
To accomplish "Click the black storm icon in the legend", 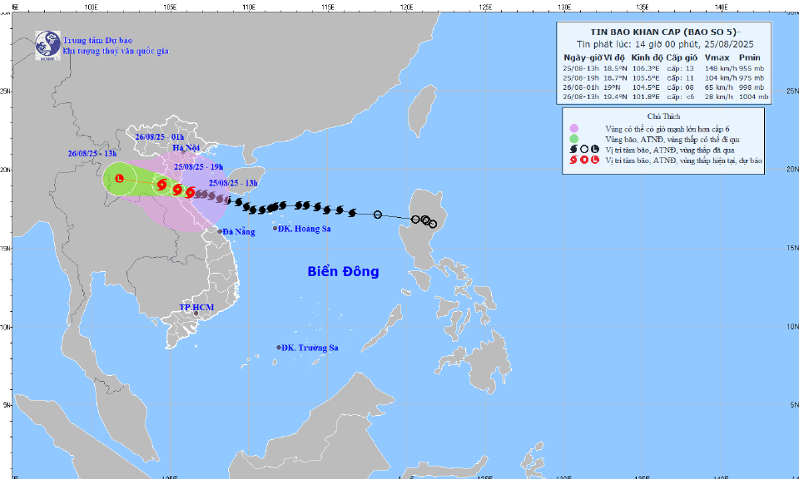I will click(573, 149).
